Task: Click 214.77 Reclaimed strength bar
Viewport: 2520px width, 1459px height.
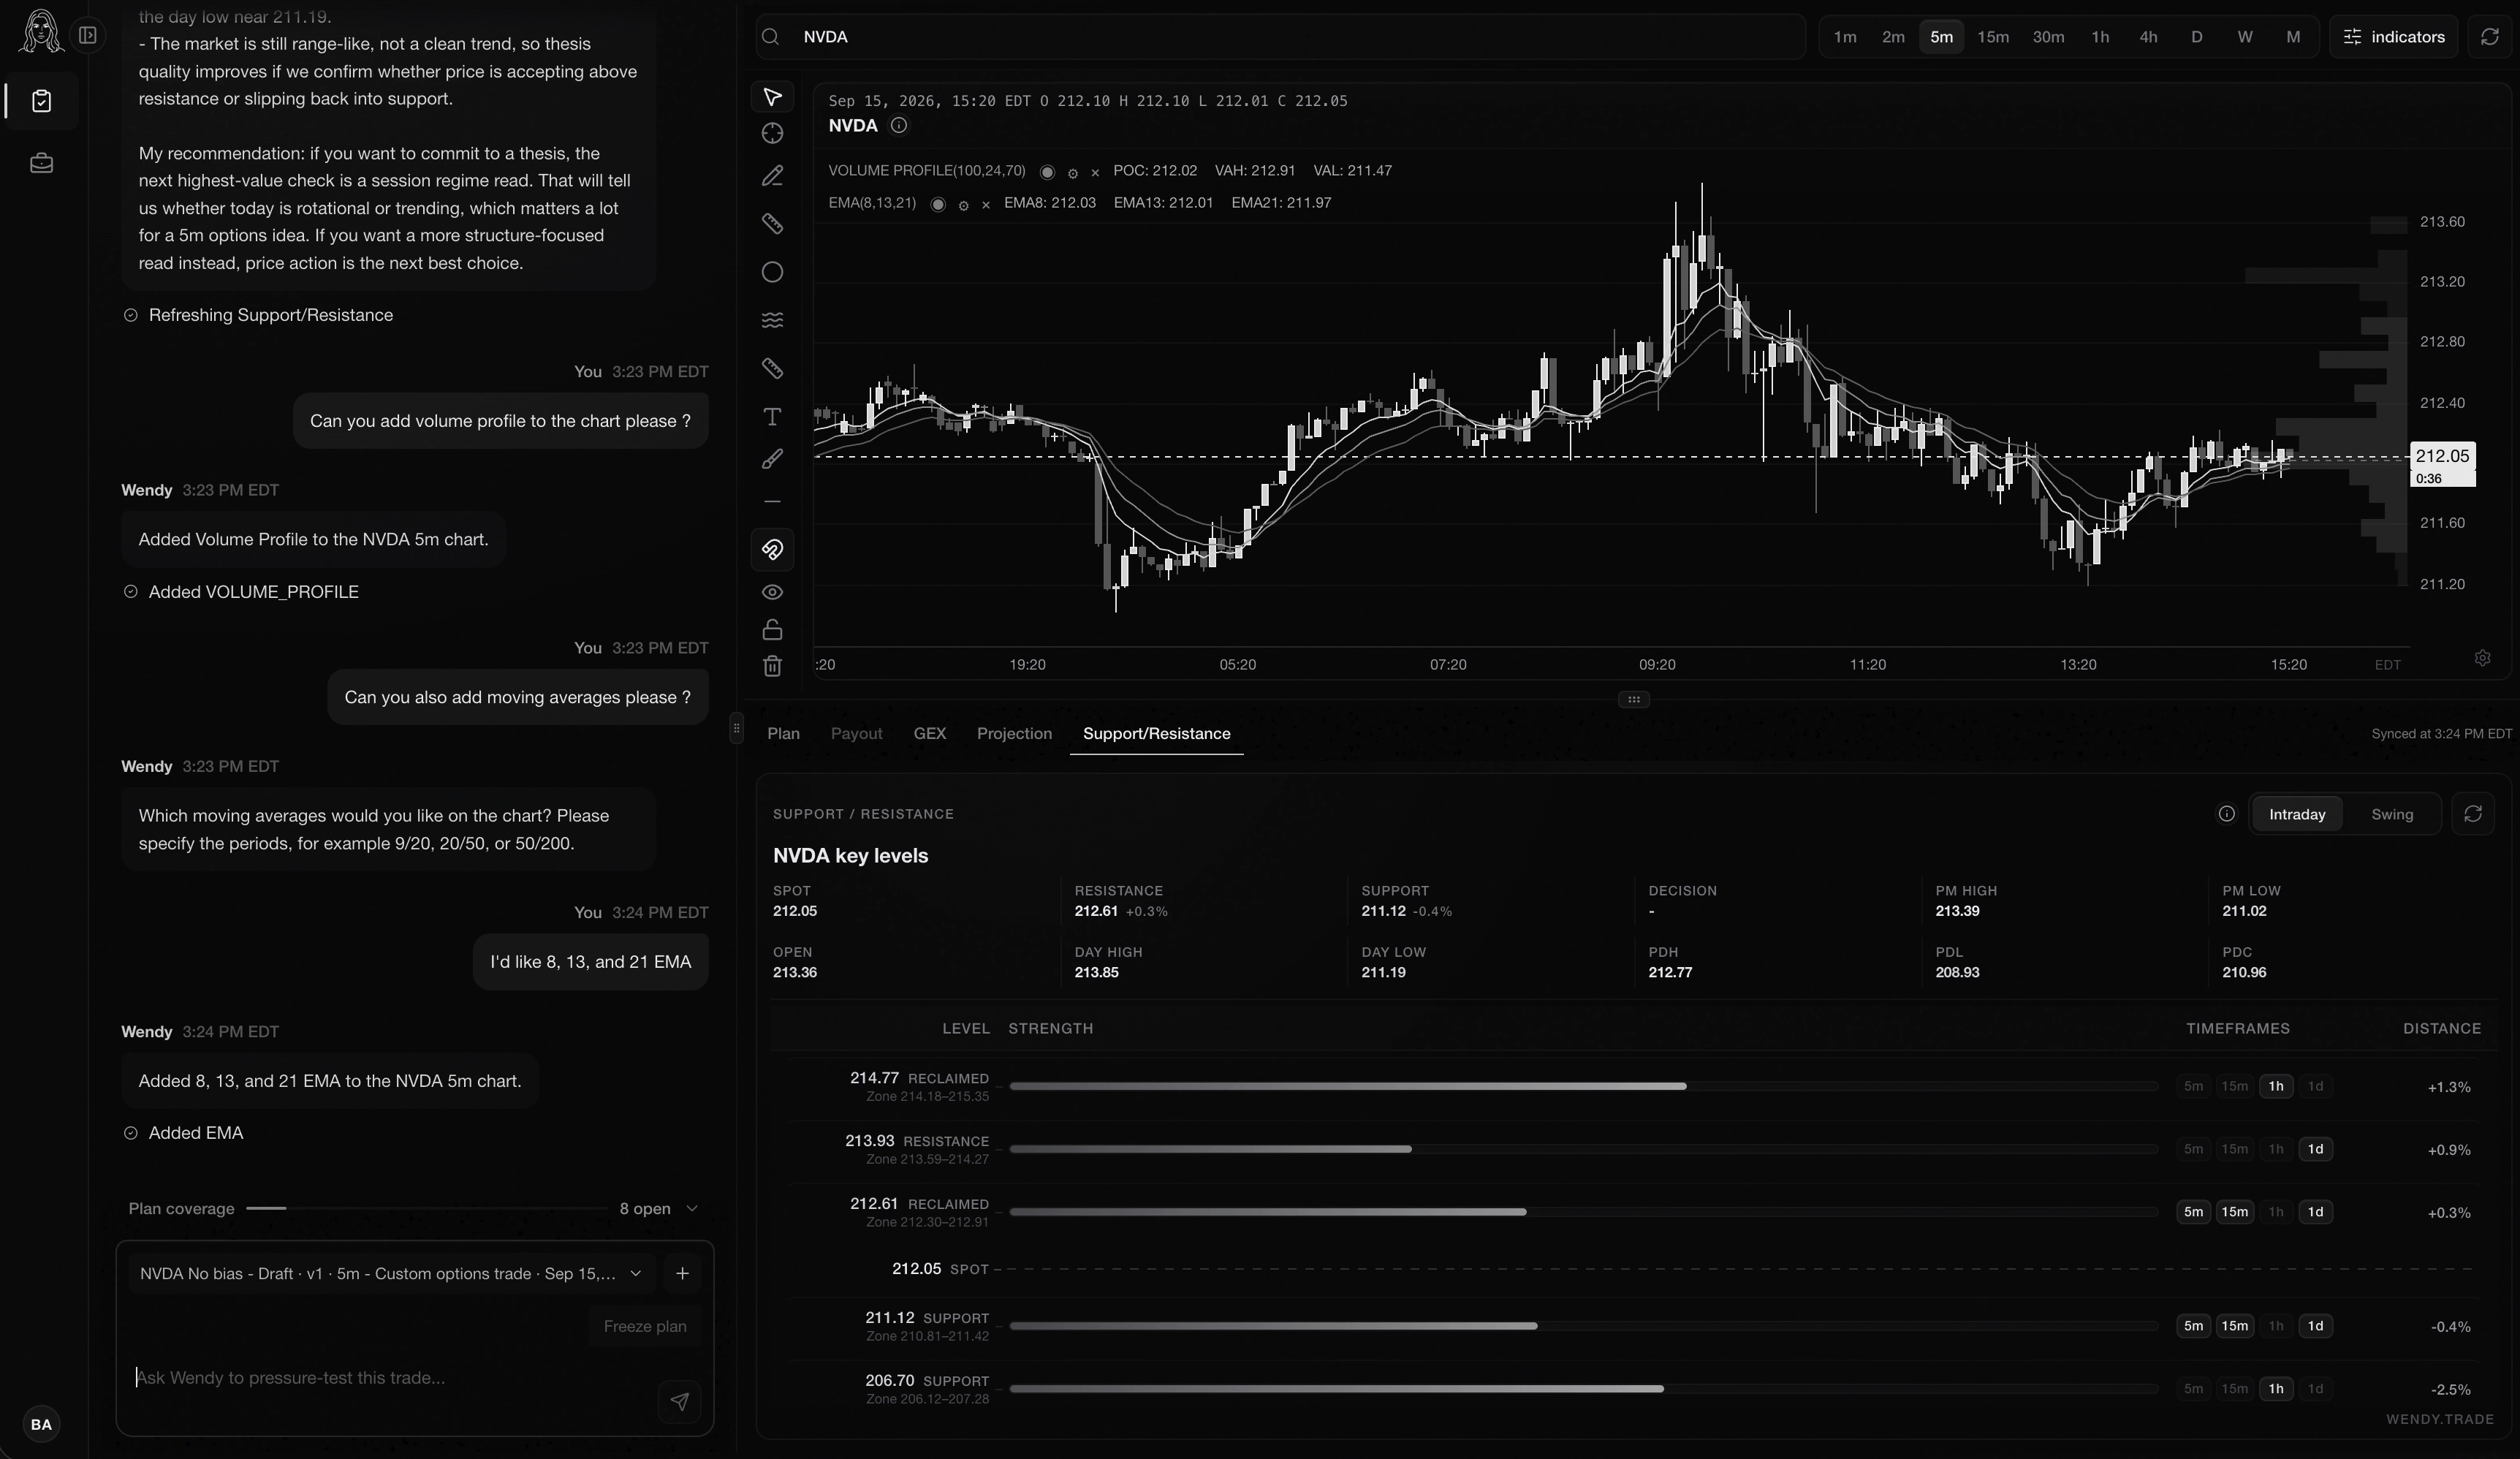Action: (x=1583, y=1086)
